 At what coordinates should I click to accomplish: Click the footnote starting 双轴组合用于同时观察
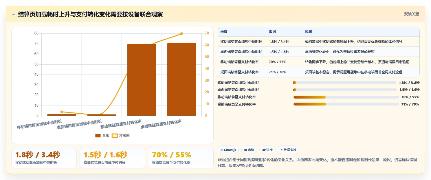317,163
